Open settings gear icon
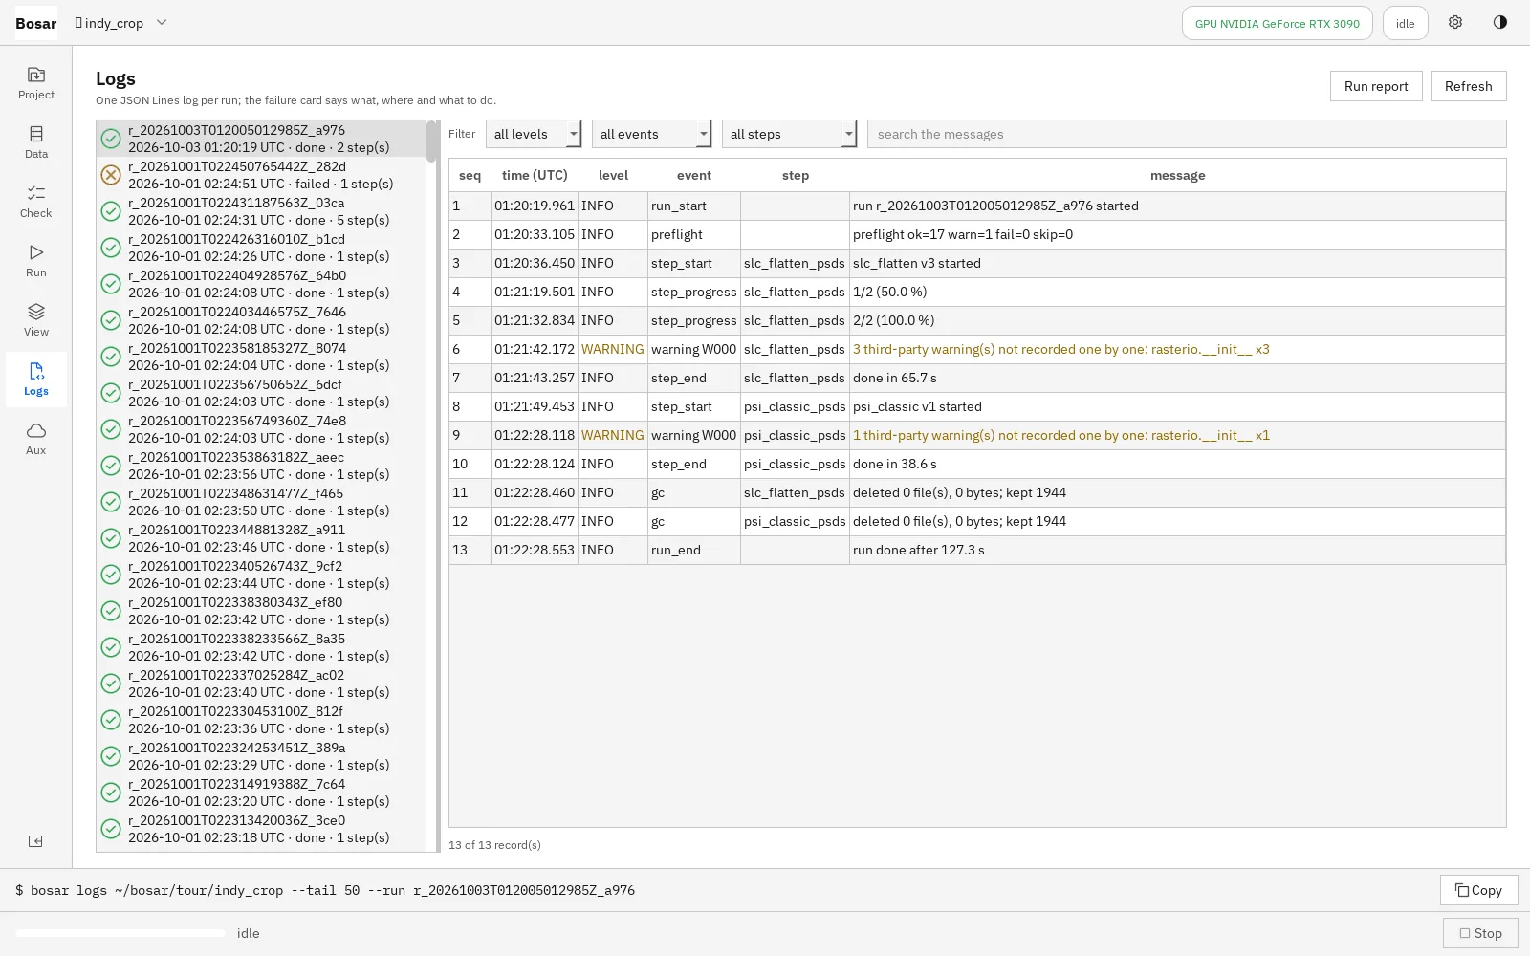The width and height of the screenshot is (1530, 956). (1455, 23)
